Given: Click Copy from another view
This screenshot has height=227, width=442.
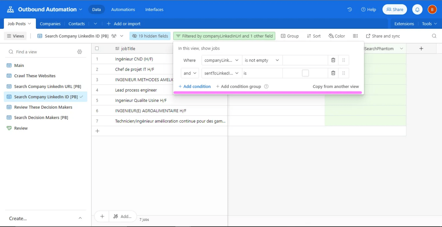Looking at the screenshot, I should click(336, 86).
